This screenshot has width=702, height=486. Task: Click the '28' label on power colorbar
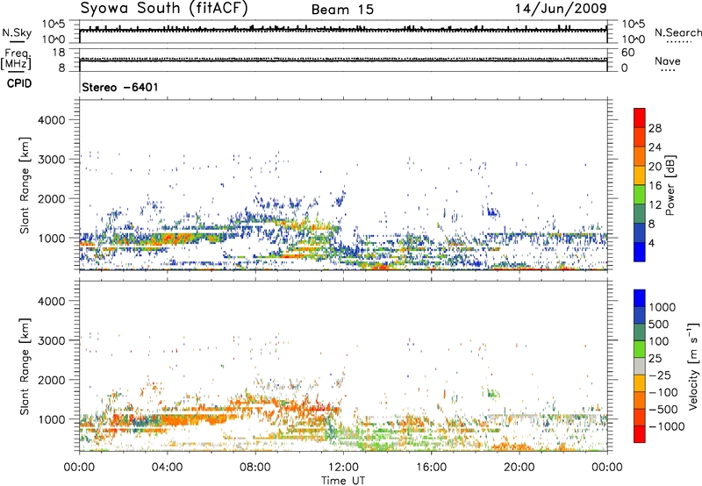[655, 128]
